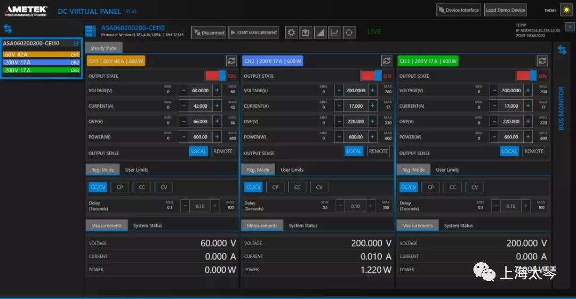Screen dimensions: 576x299
Task: Click the export icon next to gear
Action: point(306,33)
